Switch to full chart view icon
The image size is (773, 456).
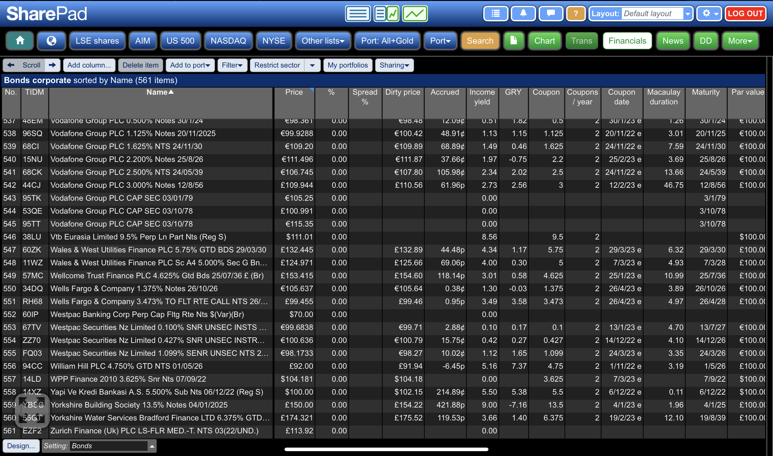point(415,14)
